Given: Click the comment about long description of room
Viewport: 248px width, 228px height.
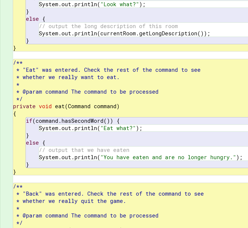Looking at the screenshot, I should point(108,26).
